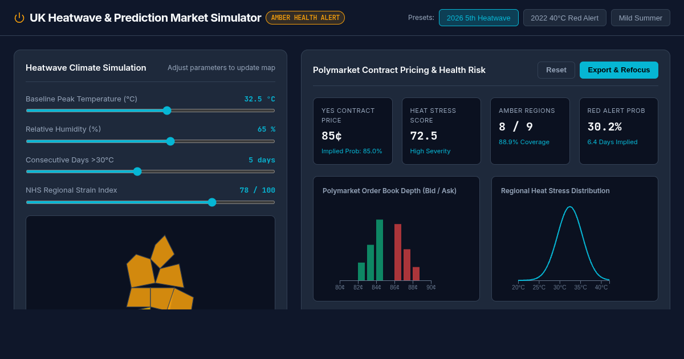Click '88.9% Coverage' text
The height and width of the screenshot is (359, 684).
pyautogui.click(x=524, y=142)
